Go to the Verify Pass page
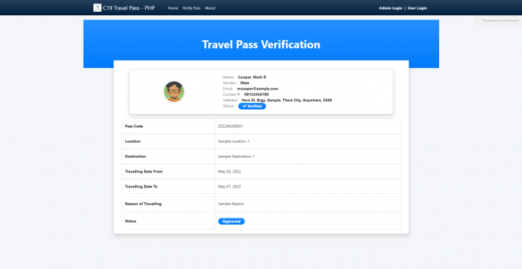522x269 pixels. click(x=191, y=8)
